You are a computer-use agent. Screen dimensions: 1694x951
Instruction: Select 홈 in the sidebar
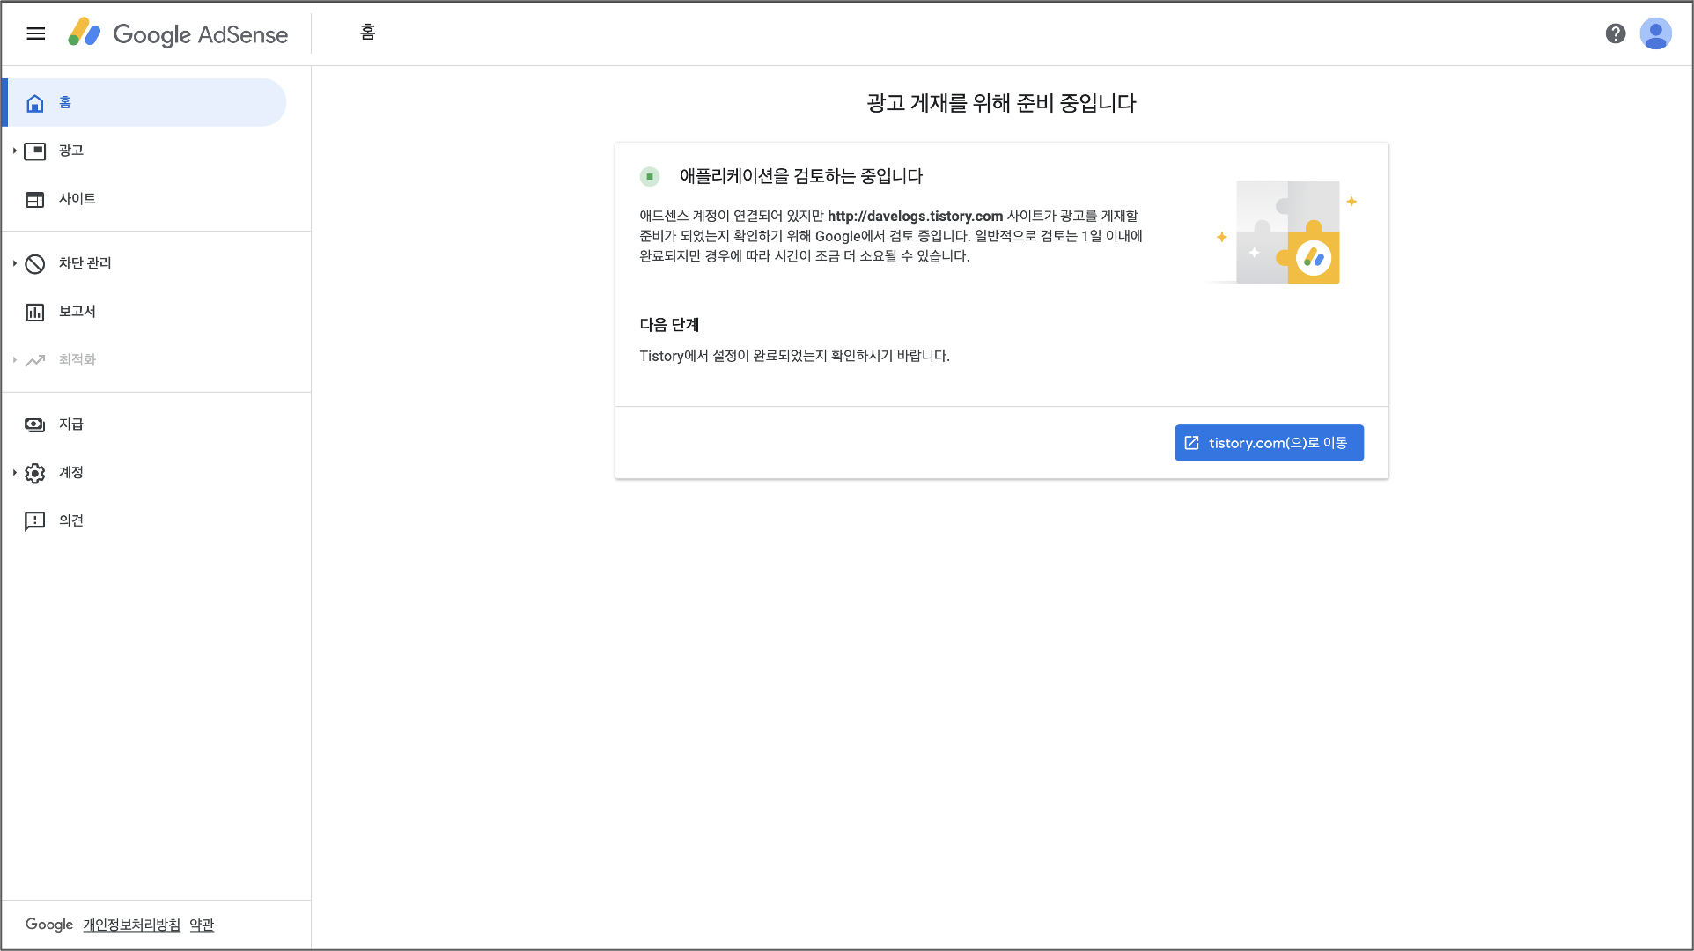coord(65,103)
